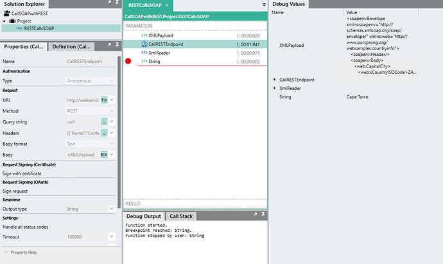The image size is (443, 264).
Task: Close the RESTCallsSOAP tab
Action: (x=167, y=5)
